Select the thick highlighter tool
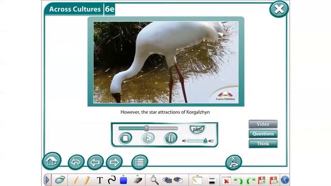 pos(87,180)
